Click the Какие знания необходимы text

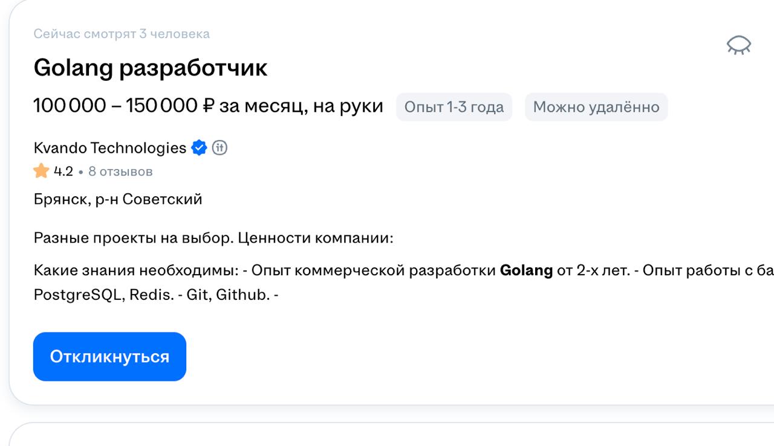[136, 271]
